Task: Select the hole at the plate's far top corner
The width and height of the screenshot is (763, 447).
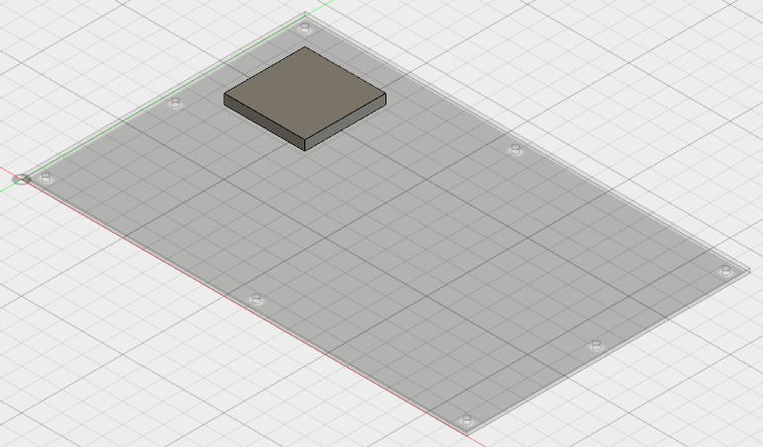Action: click(x=304, y=28)
